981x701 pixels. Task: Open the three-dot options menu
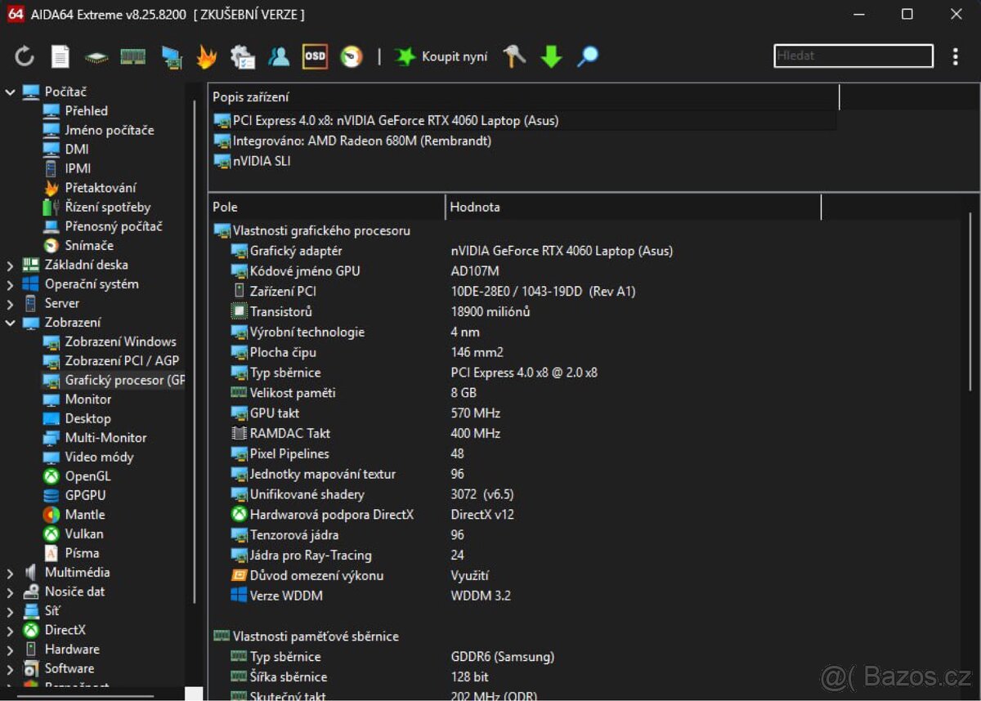point(955,56)
